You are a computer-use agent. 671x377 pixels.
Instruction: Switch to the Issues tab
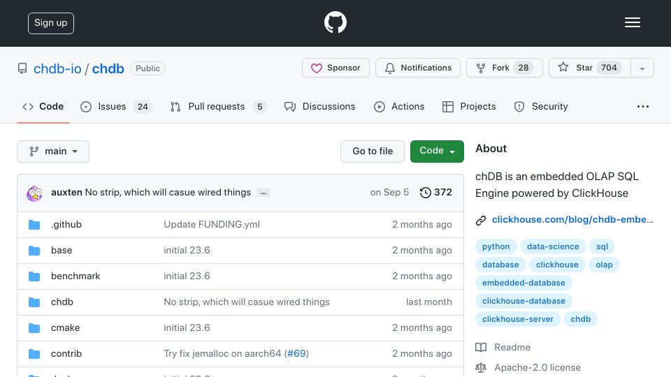(x=116, y=106)
